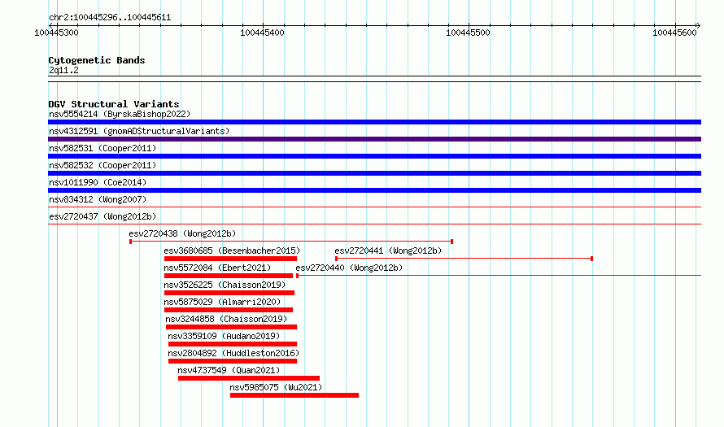This screenshot has width=724, height=427.
Task: Select the nsv3526225 red variant bar
Action: [x=229, y=293]
